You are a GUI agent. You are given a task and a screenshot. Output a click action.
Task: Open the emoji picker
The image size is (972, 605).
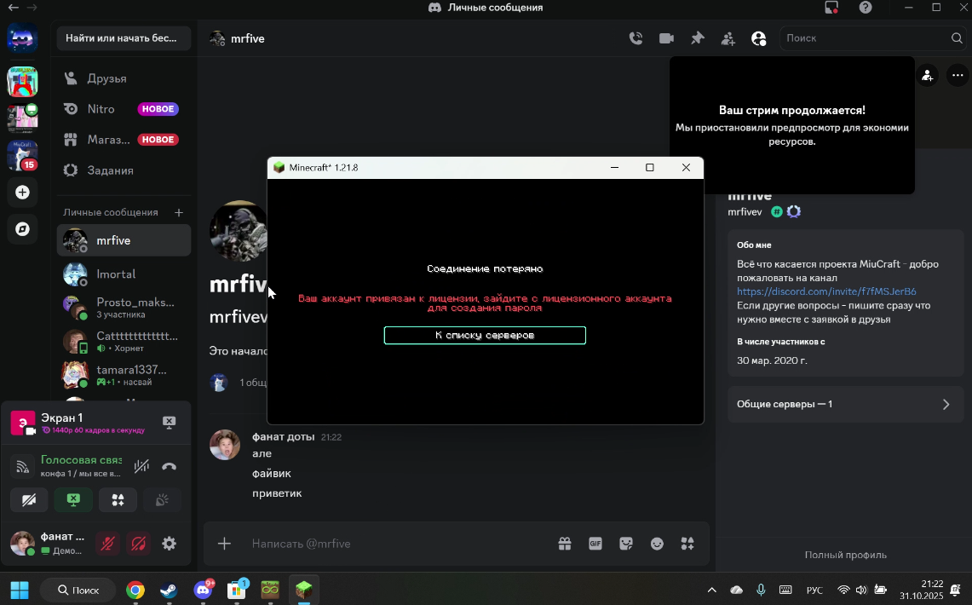pyautogui.click(x=657, y=544)
